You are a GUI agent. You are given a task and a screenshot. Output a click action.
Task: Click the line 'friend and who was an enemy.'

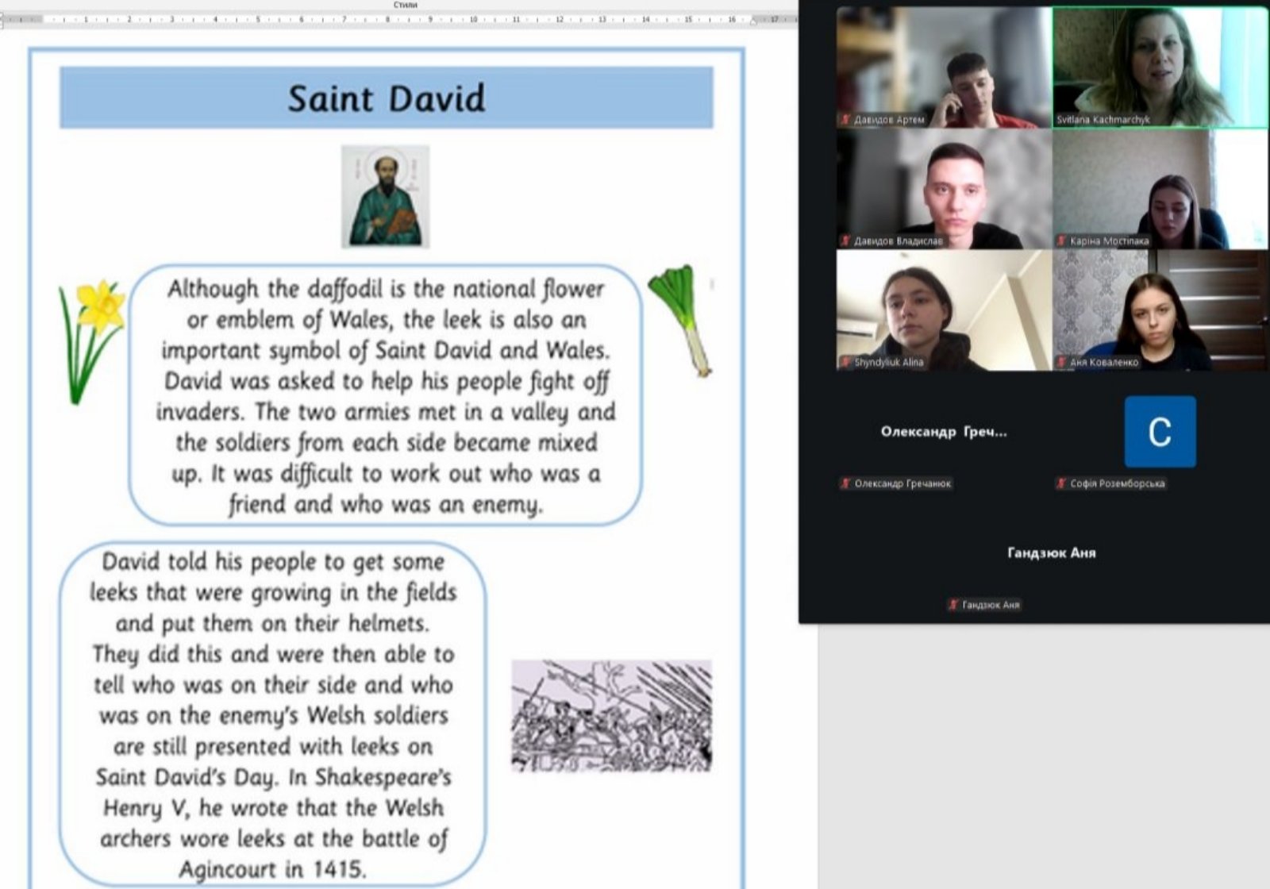[x=386, y=505]
